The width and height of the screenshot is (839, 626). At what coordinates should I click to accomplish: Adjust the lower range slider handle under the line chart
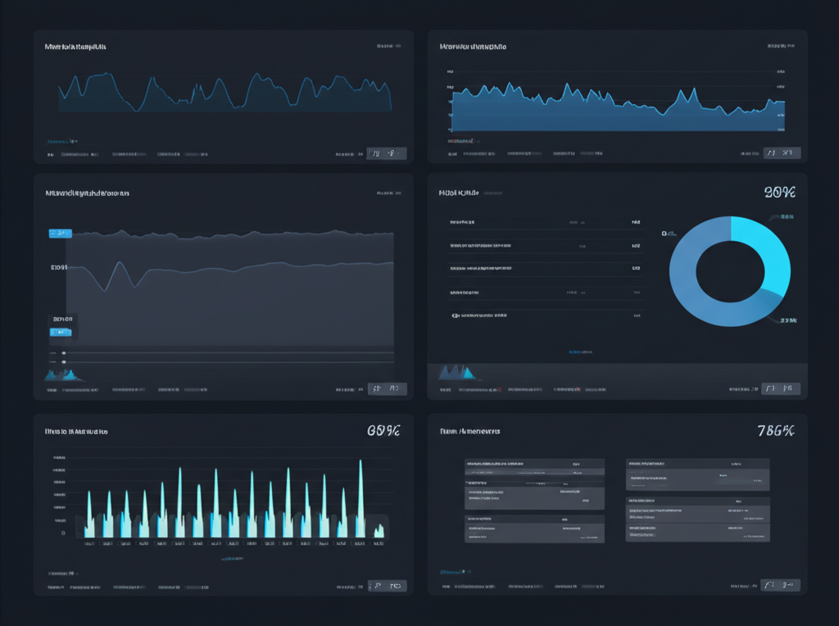[x=64, y=361]
